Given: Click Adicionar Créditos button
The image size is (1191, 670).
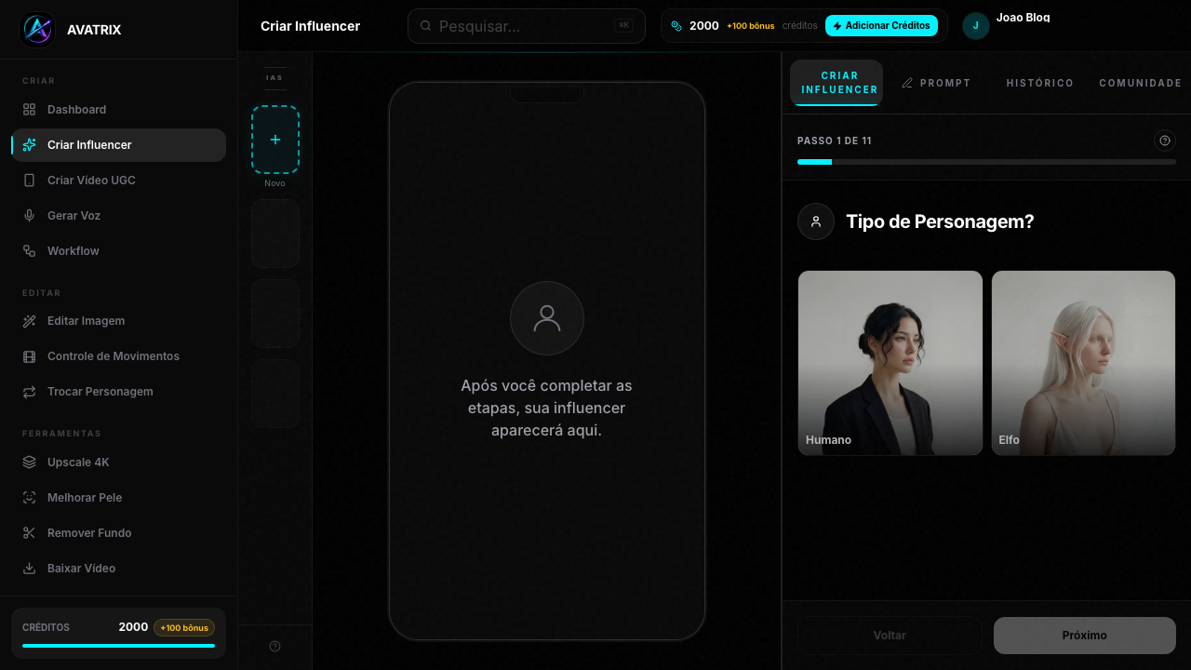Looking at the screenshot, I should [881, 26].
